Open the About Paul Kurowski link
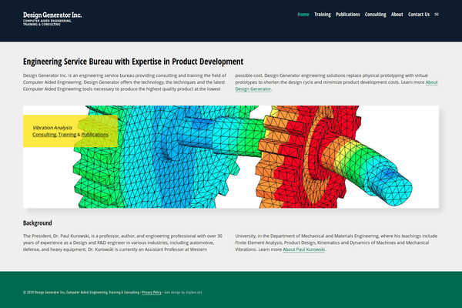 click(x=303, y=249)
